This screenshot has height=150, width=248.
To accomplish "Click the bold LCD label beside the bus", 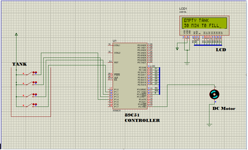I will point(221,50).
